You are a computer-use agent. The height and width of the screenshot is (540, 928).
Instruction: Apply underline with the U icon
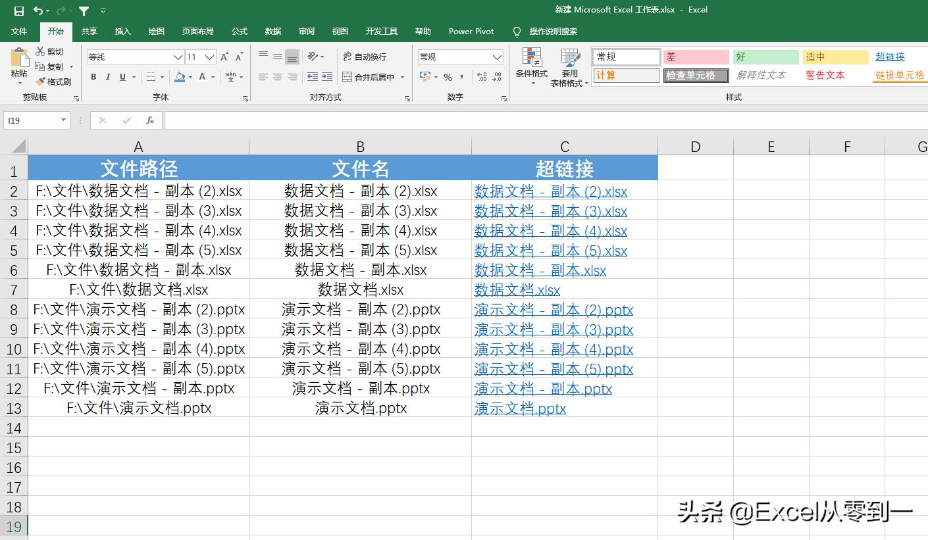click(x=122, y=77)
